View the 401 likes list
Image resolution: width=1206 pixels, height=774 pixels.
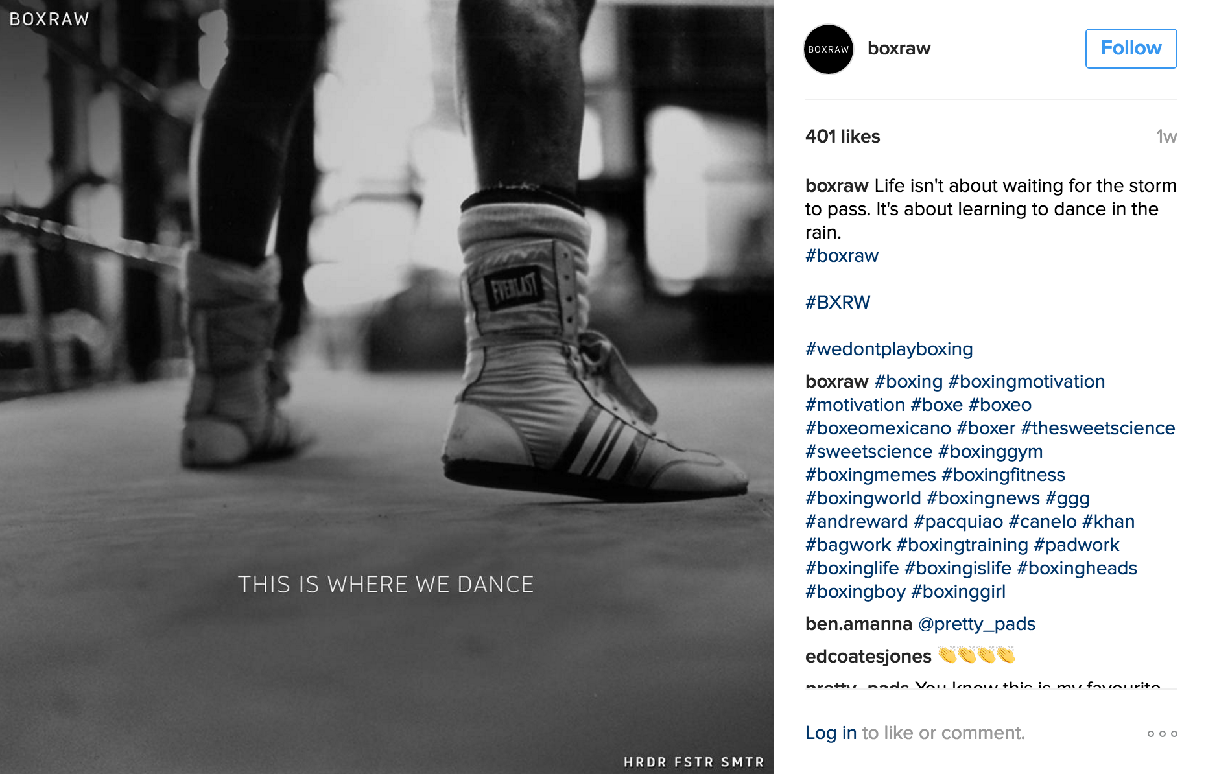pos(842,137)
